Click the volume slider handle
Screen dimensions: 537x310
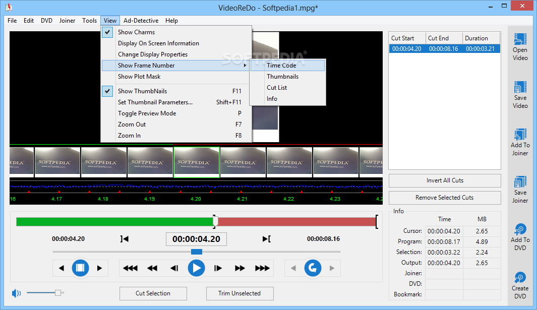(58, 293)
